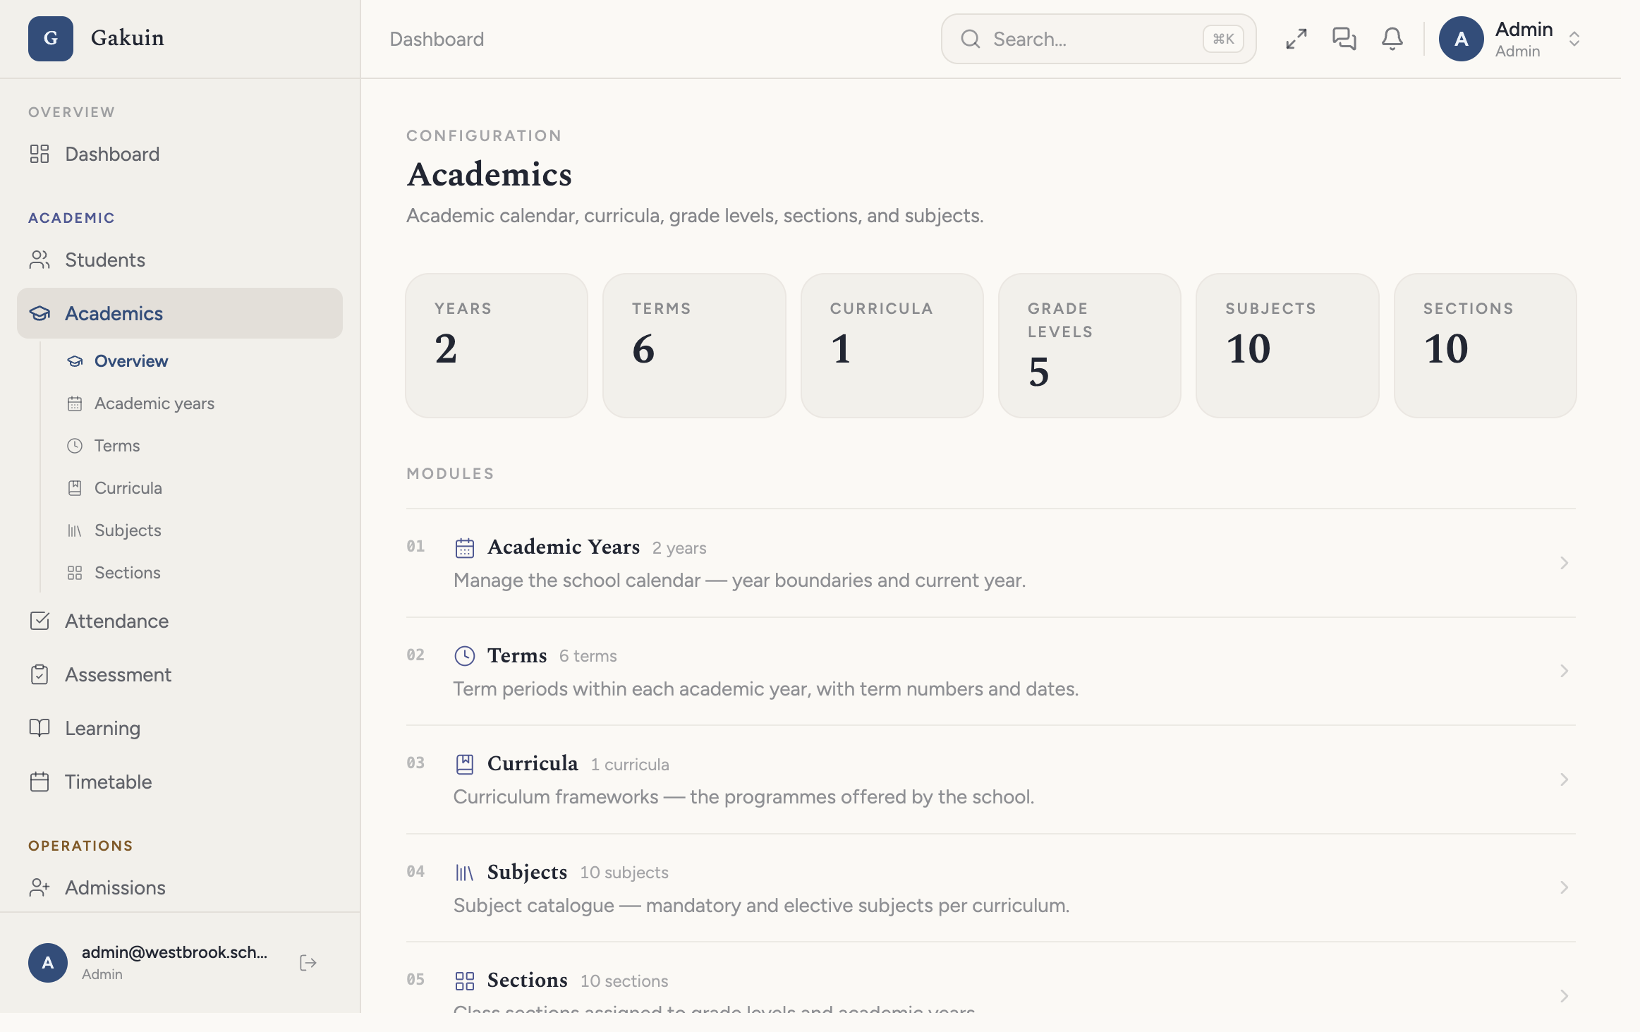Screen dimensions: 1640x1032
Task: Collapse the Academics sidebar section
Action: click(180, 313)
